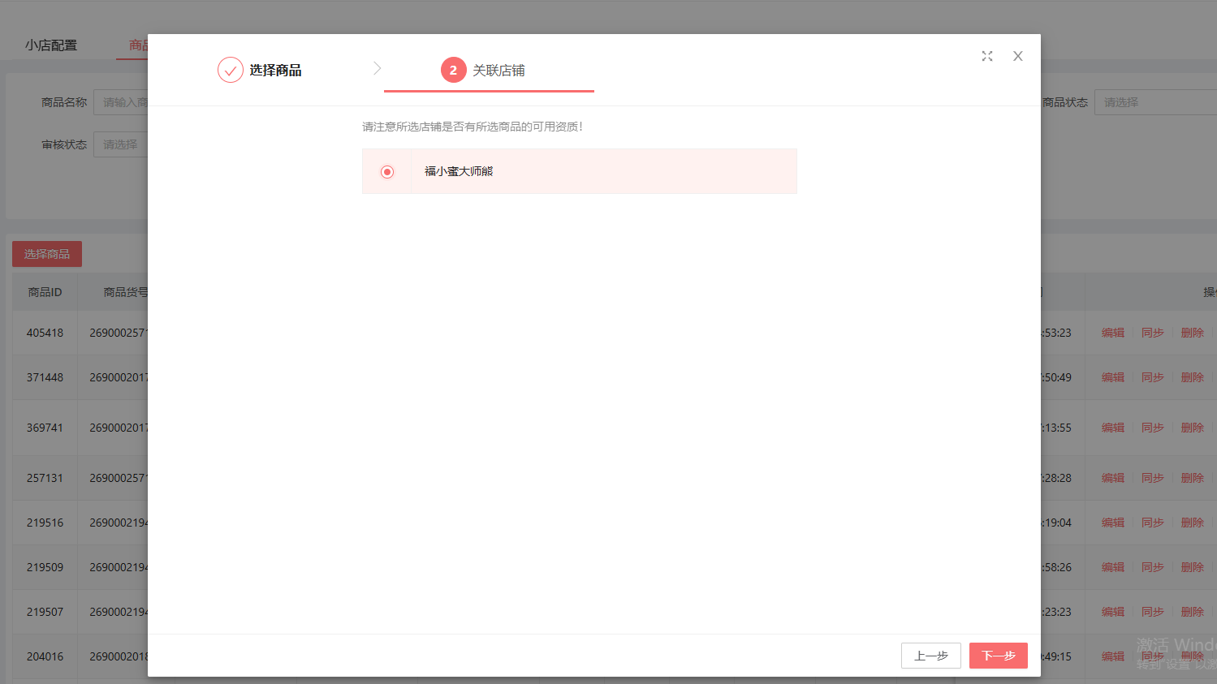Go back with the 上一步 button
1217x684 pixels.
tap(930, 656)
